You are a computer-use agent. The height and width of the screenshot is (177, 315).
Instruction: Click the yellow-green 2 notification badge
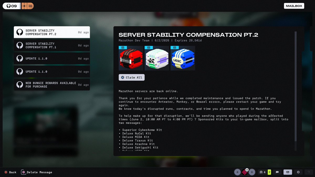coord(269,172)
